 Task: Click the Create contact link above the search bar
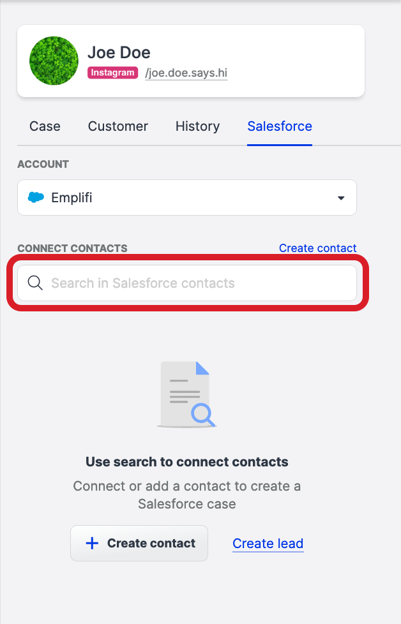tap(317, 248)
